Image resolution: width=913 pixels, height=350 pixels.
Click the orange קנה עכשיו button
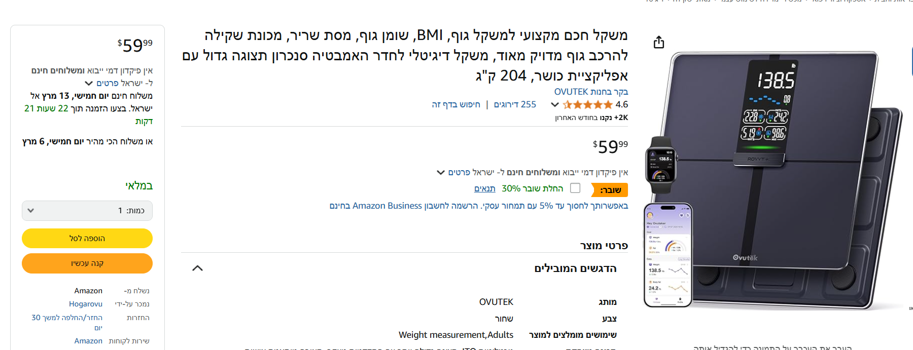click(87, 263)
